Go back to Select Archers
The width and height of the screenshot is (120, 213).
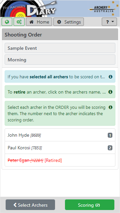click(30, 205)
